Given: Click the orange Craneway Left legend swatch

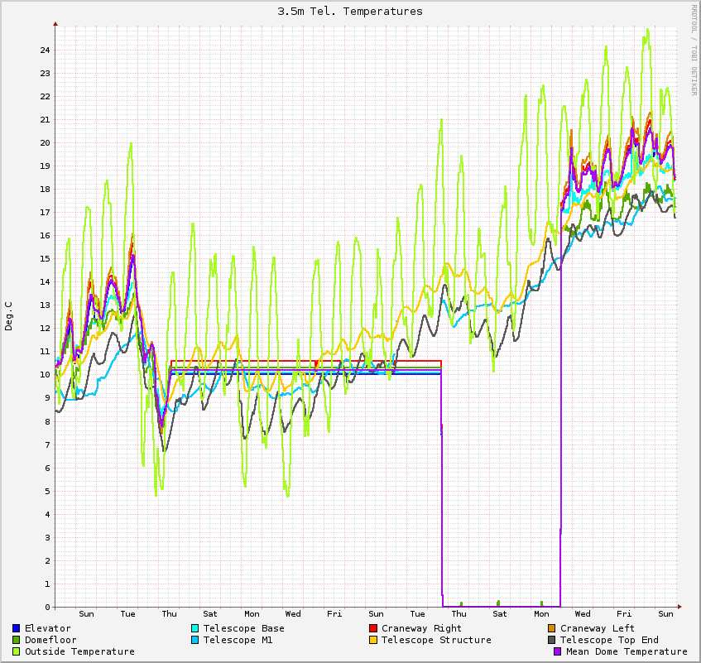Looking at the screenshot, I should pyautogui.click(x=552, y=628).
